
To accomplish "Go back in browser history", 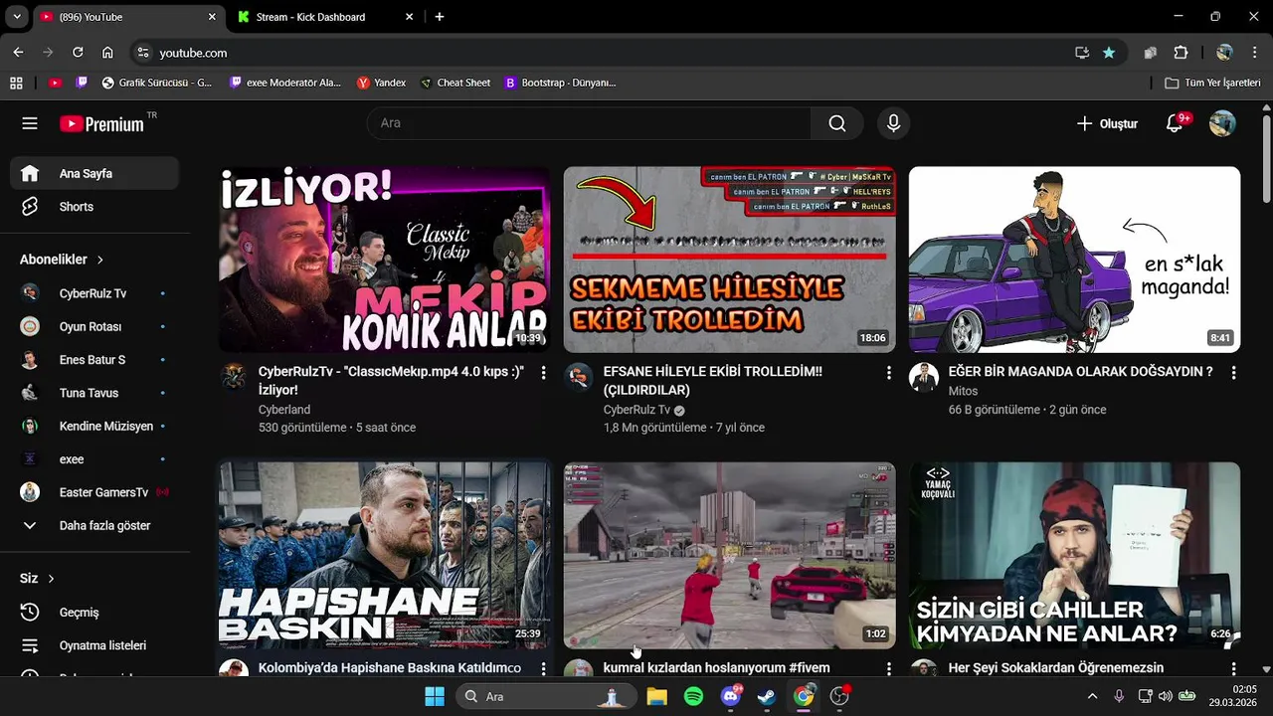I will coord(18,53).
